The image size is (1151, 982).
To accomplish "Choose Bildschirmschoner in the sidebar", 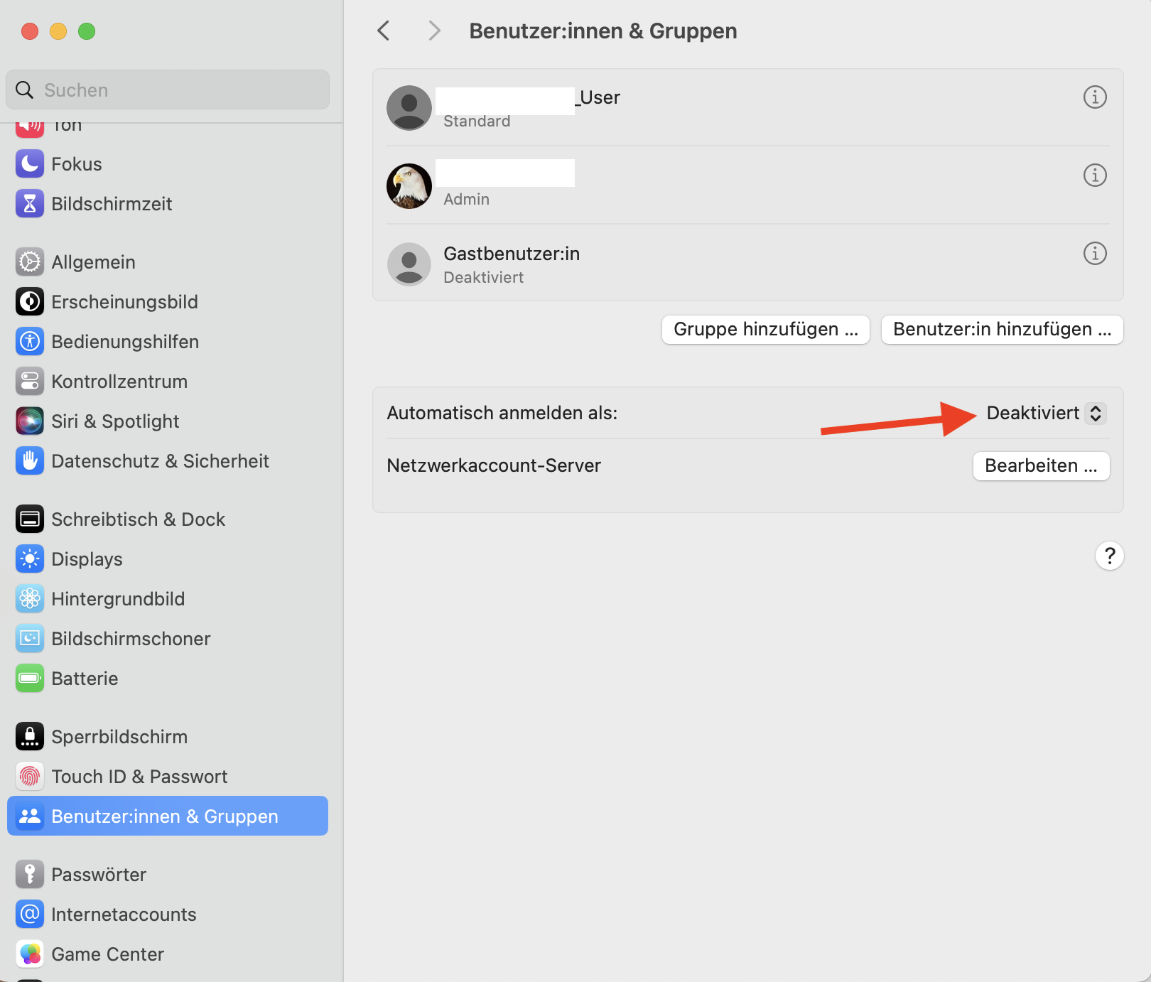I will pos(168,639).
